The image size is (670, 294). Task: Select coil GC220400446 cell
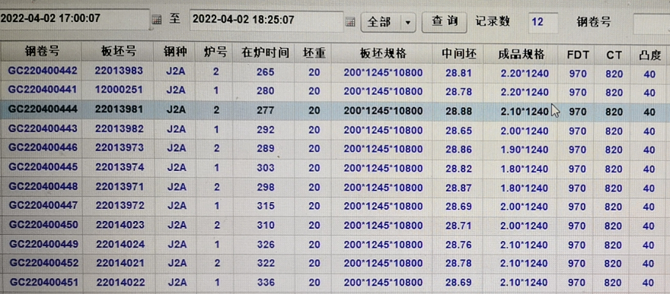pyautogui.click(x=43, y=147)
